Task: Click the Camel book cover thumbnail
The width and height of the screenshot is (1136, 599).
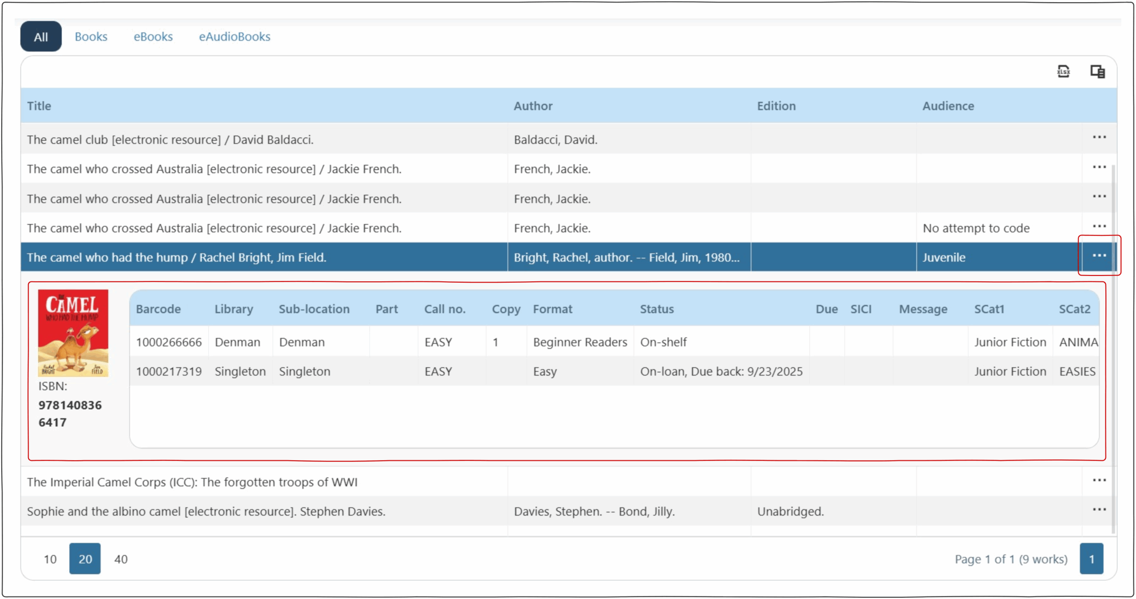Action: [x=73, y=333]
